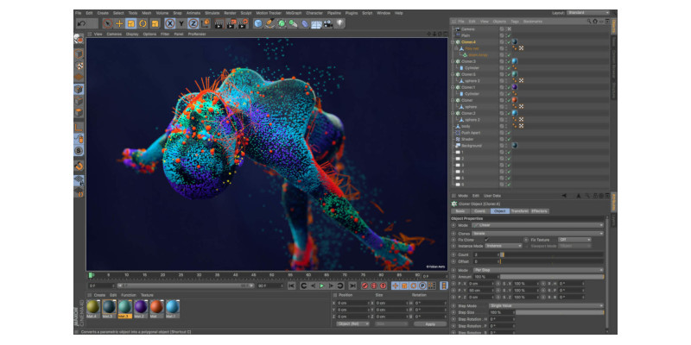Viewport: 691px width, 345px height.
Task: Toggle the green checkmark for Push Apart
Action: point(509,133)
